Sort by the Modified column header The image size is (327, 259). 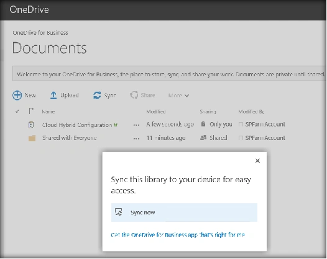point(156,112)
